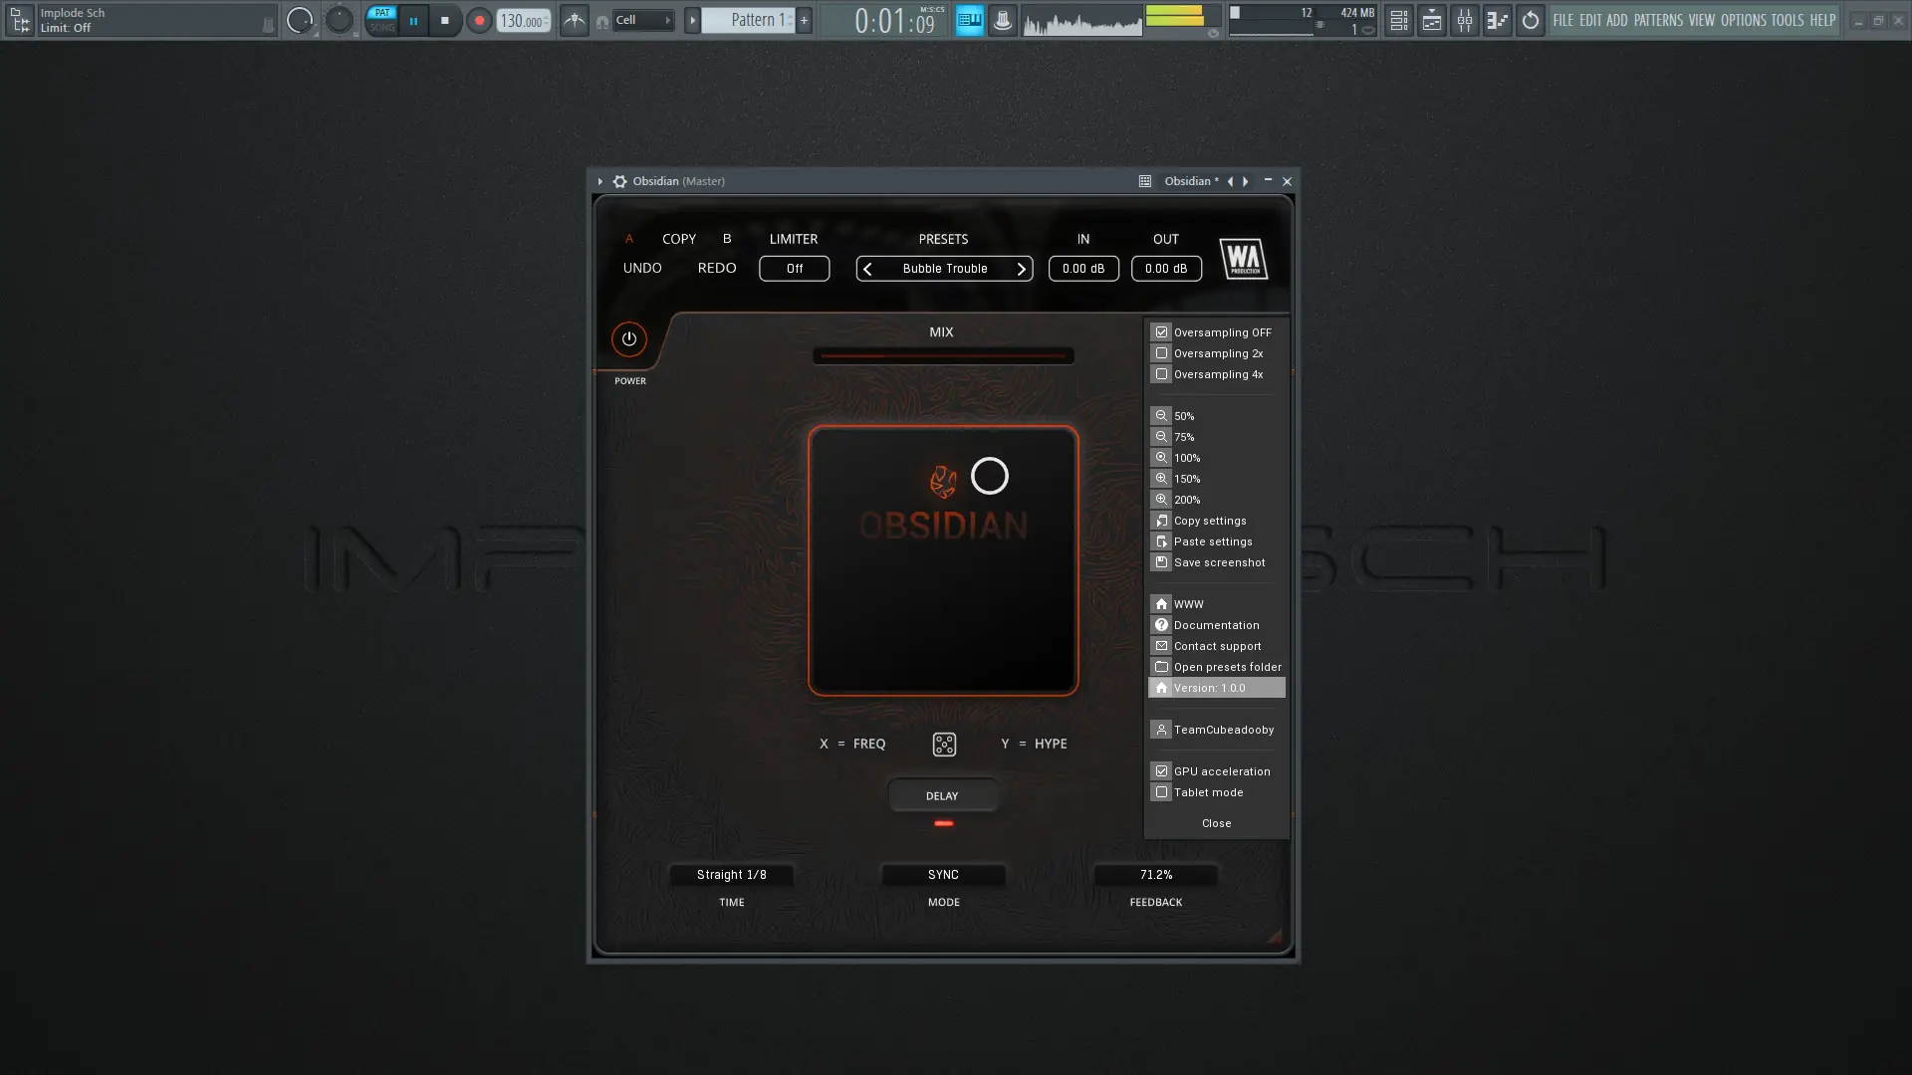This screenshot has width=1912, height=1075.
Task: Select Save screenshot menu entry
Action: pyautogui.click(x=1218, y=562)
